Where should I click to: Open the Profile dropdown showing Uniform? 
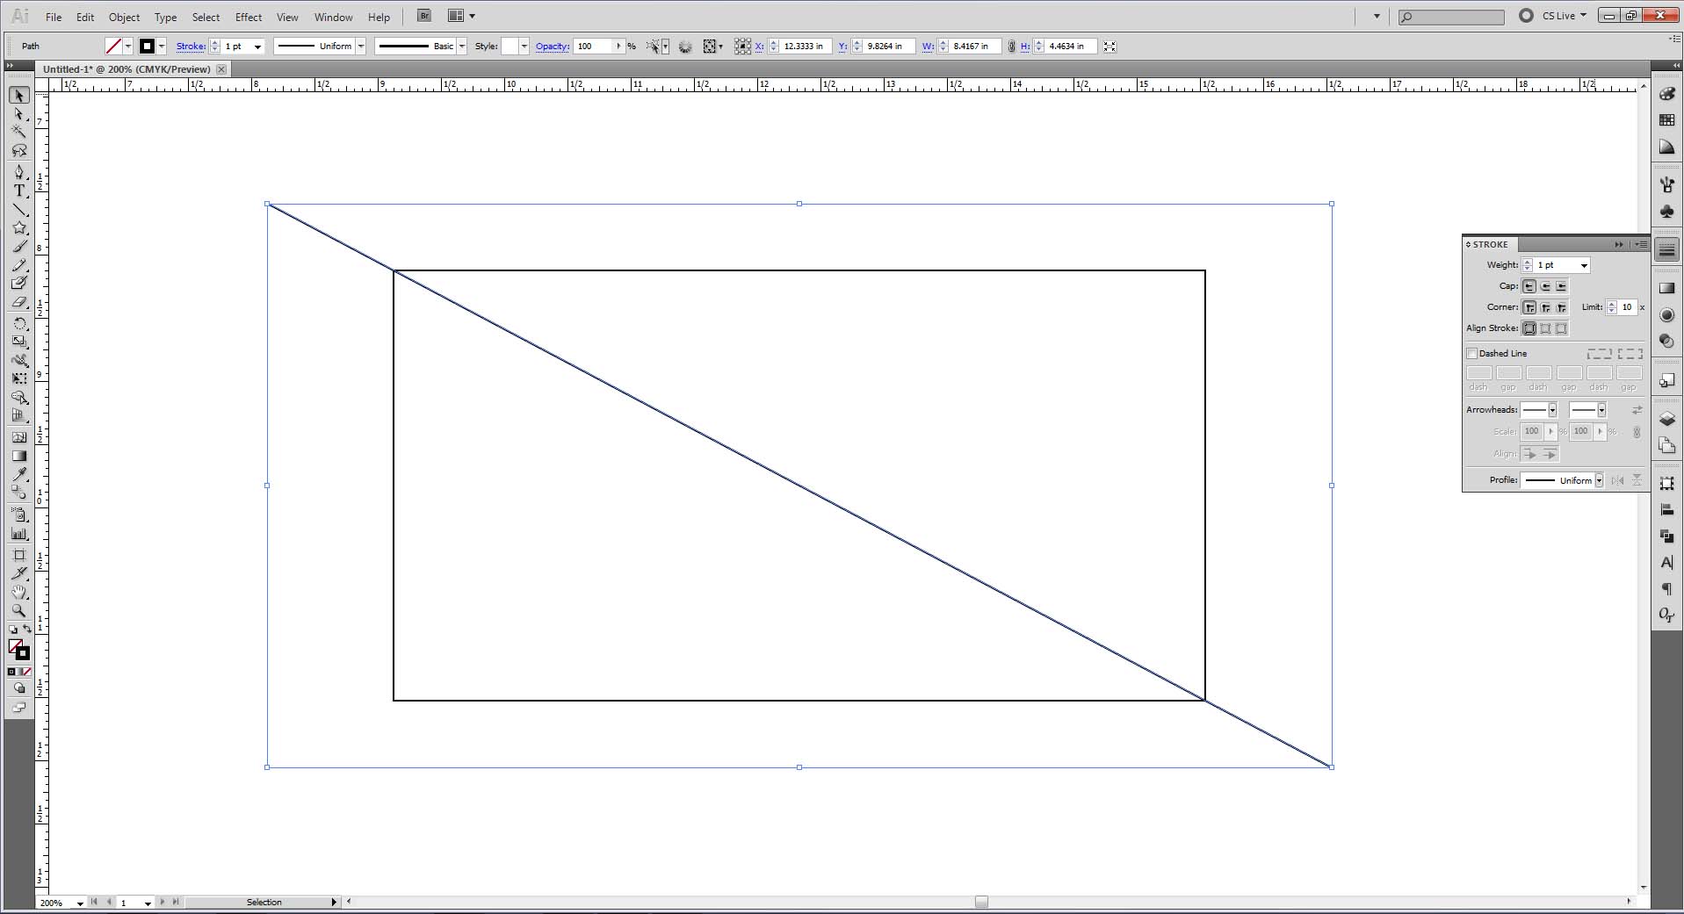tap(1601, 480)
